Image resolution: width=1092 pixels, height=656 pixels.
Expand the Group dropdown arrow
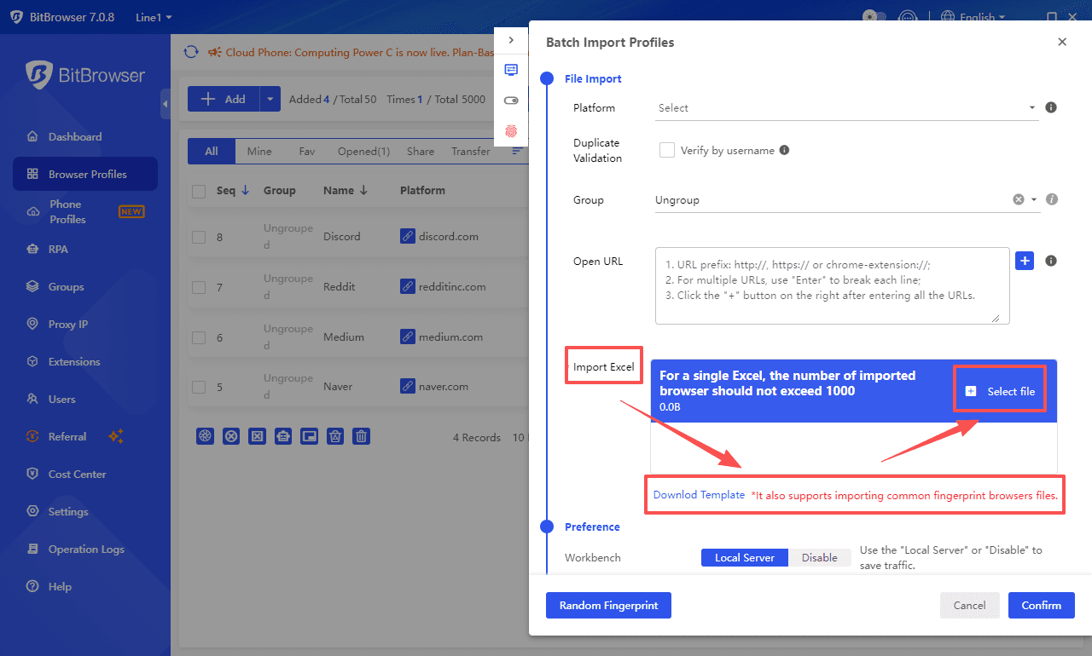[1034, 199]
